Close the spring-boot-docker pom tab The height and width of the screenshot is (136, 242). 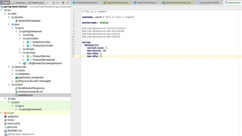[221, 3]
